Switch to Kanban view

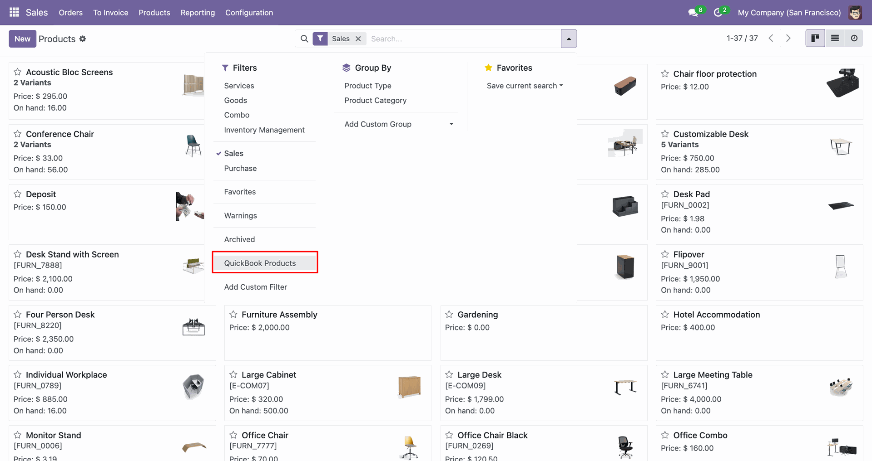click(815, 39)
